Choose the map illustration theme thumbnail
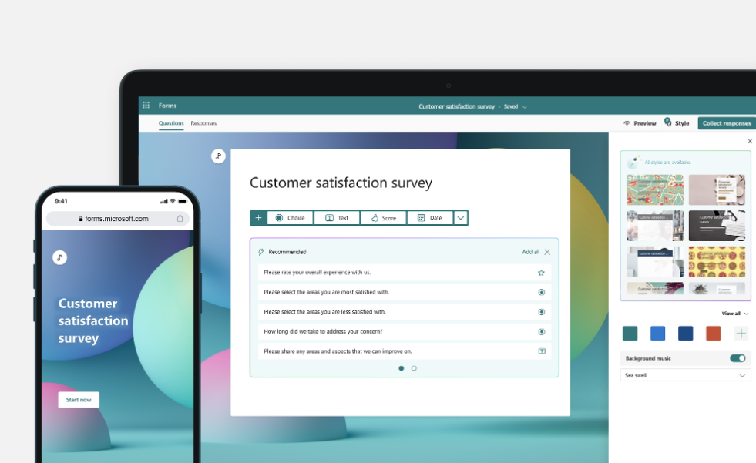The width and height of the screenshot is (756, 463). click(655, 190)
